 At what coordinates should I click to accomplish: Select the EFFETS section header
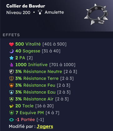(x=11, y=35)
